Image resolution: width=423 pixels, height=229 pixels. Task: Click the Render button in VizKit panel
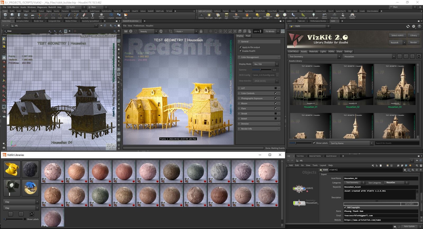point(413,43)
